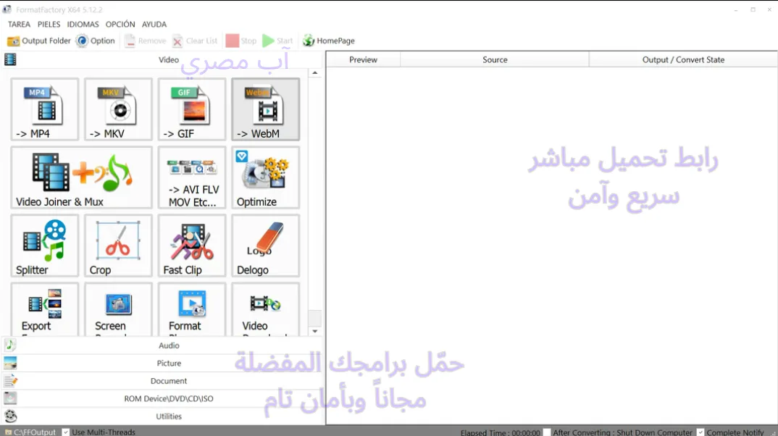Open the Option settings button
The width and height of the screenshot is (778, 436).
point(96,41)
